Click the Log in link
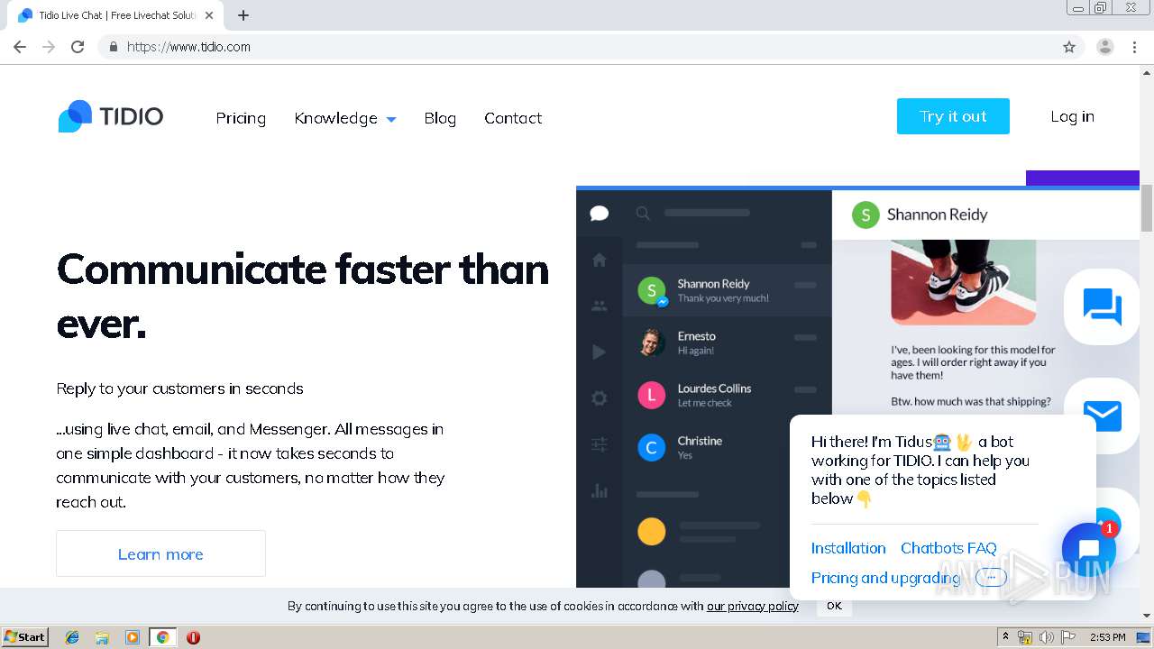The image size is (1154, 649). point(1072,116)
